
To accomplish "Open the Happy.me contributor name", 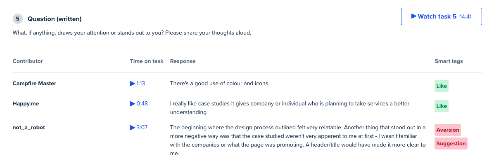I will tap(26, 104).
